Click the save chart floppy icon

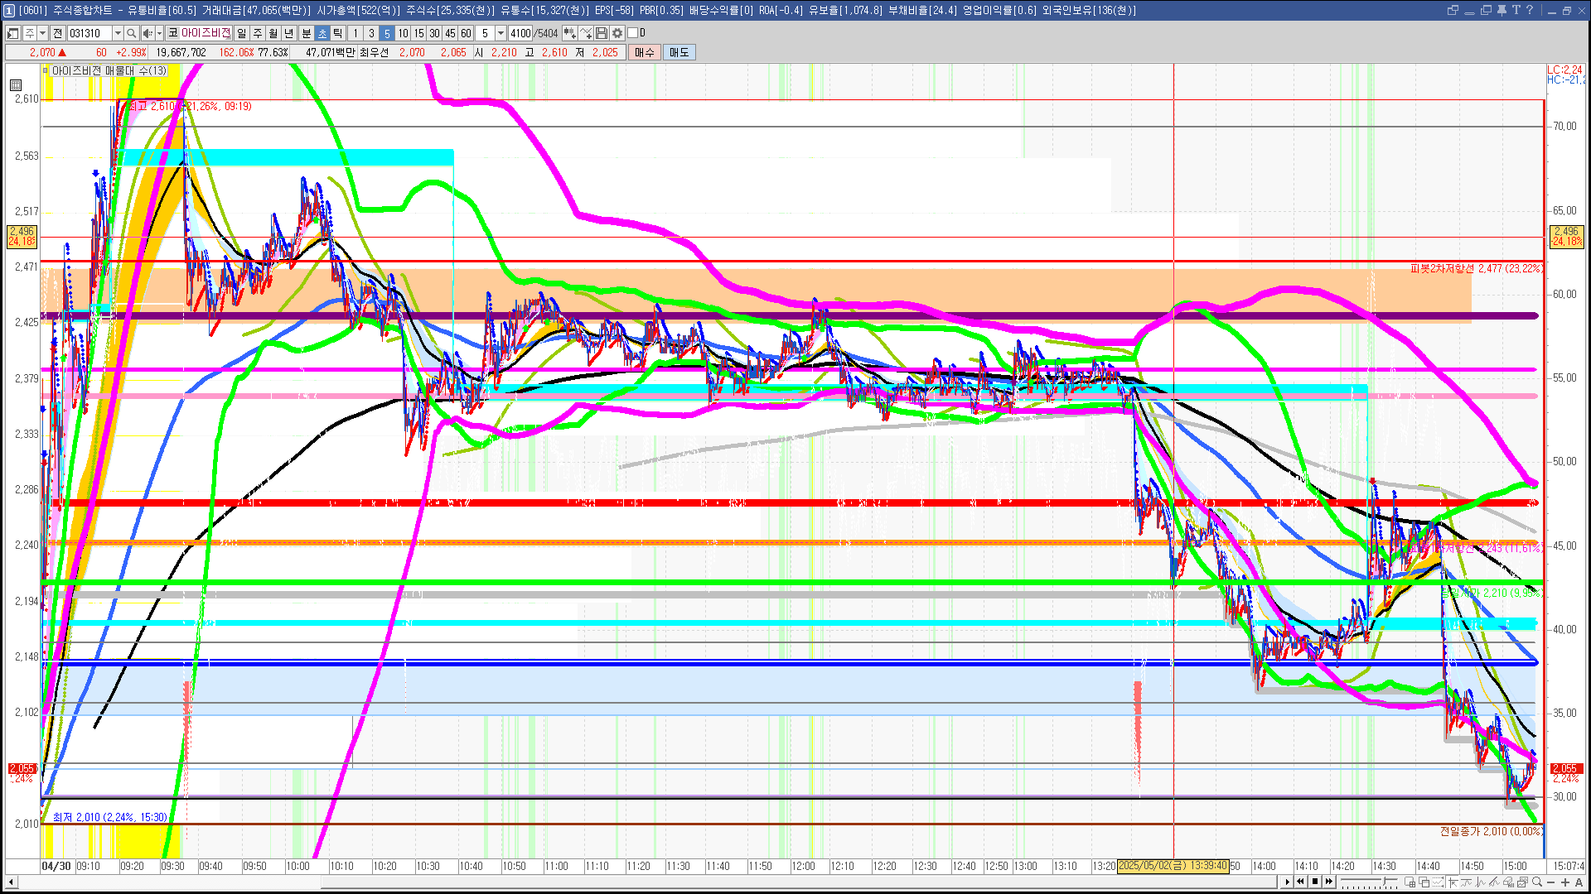(x=602, y=33)
